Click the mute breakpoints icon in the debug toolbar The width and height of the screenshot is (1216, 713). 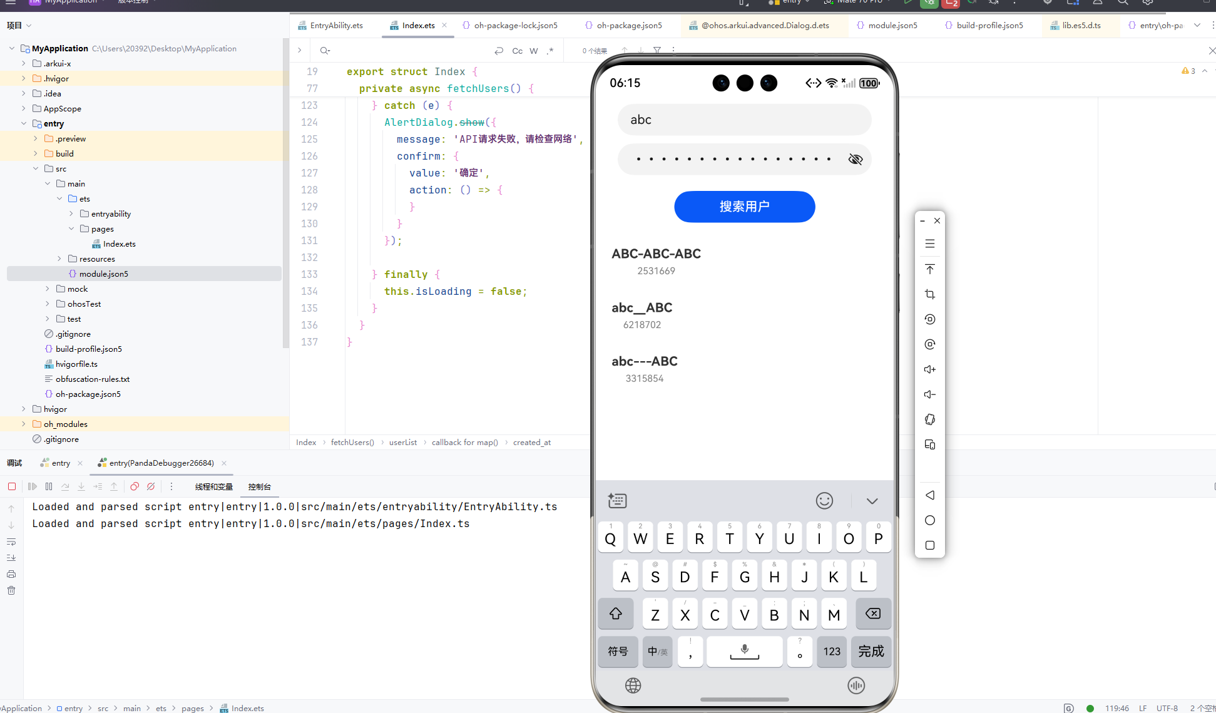(x=151, y=486)
